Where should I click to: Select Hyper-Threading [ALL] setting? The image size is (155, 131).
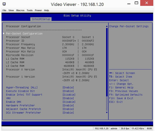(x=22, y=87)
